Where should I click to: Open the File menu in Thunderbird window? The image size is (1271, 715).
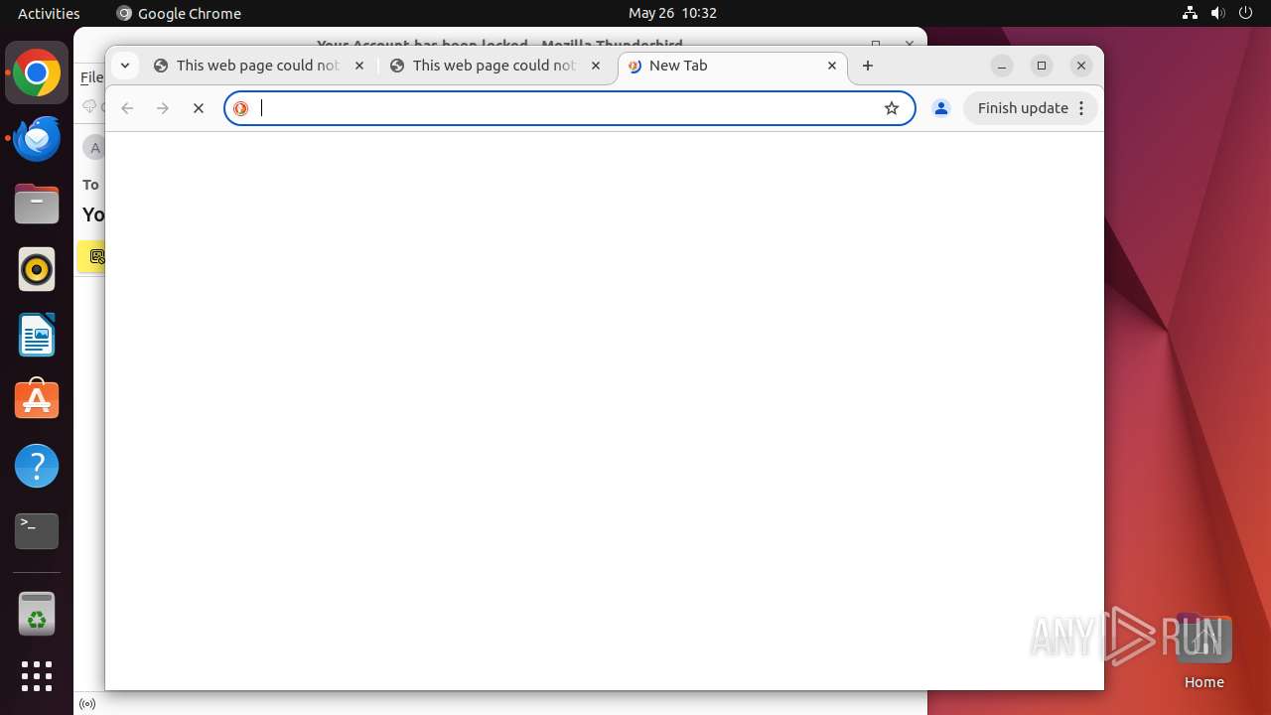91,77
